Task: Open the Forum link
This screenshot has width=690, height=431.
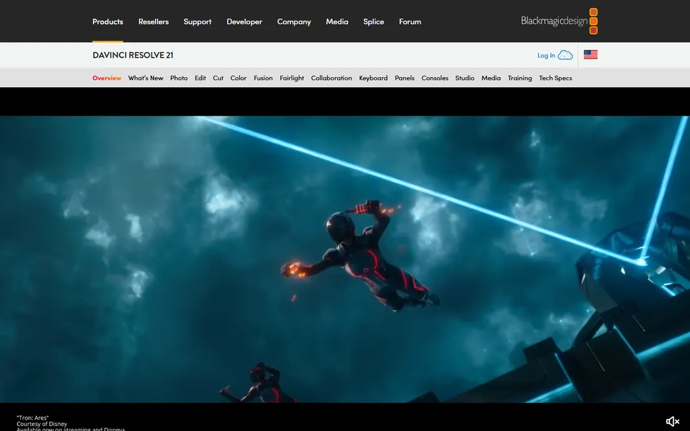Action: coord(410,21)
